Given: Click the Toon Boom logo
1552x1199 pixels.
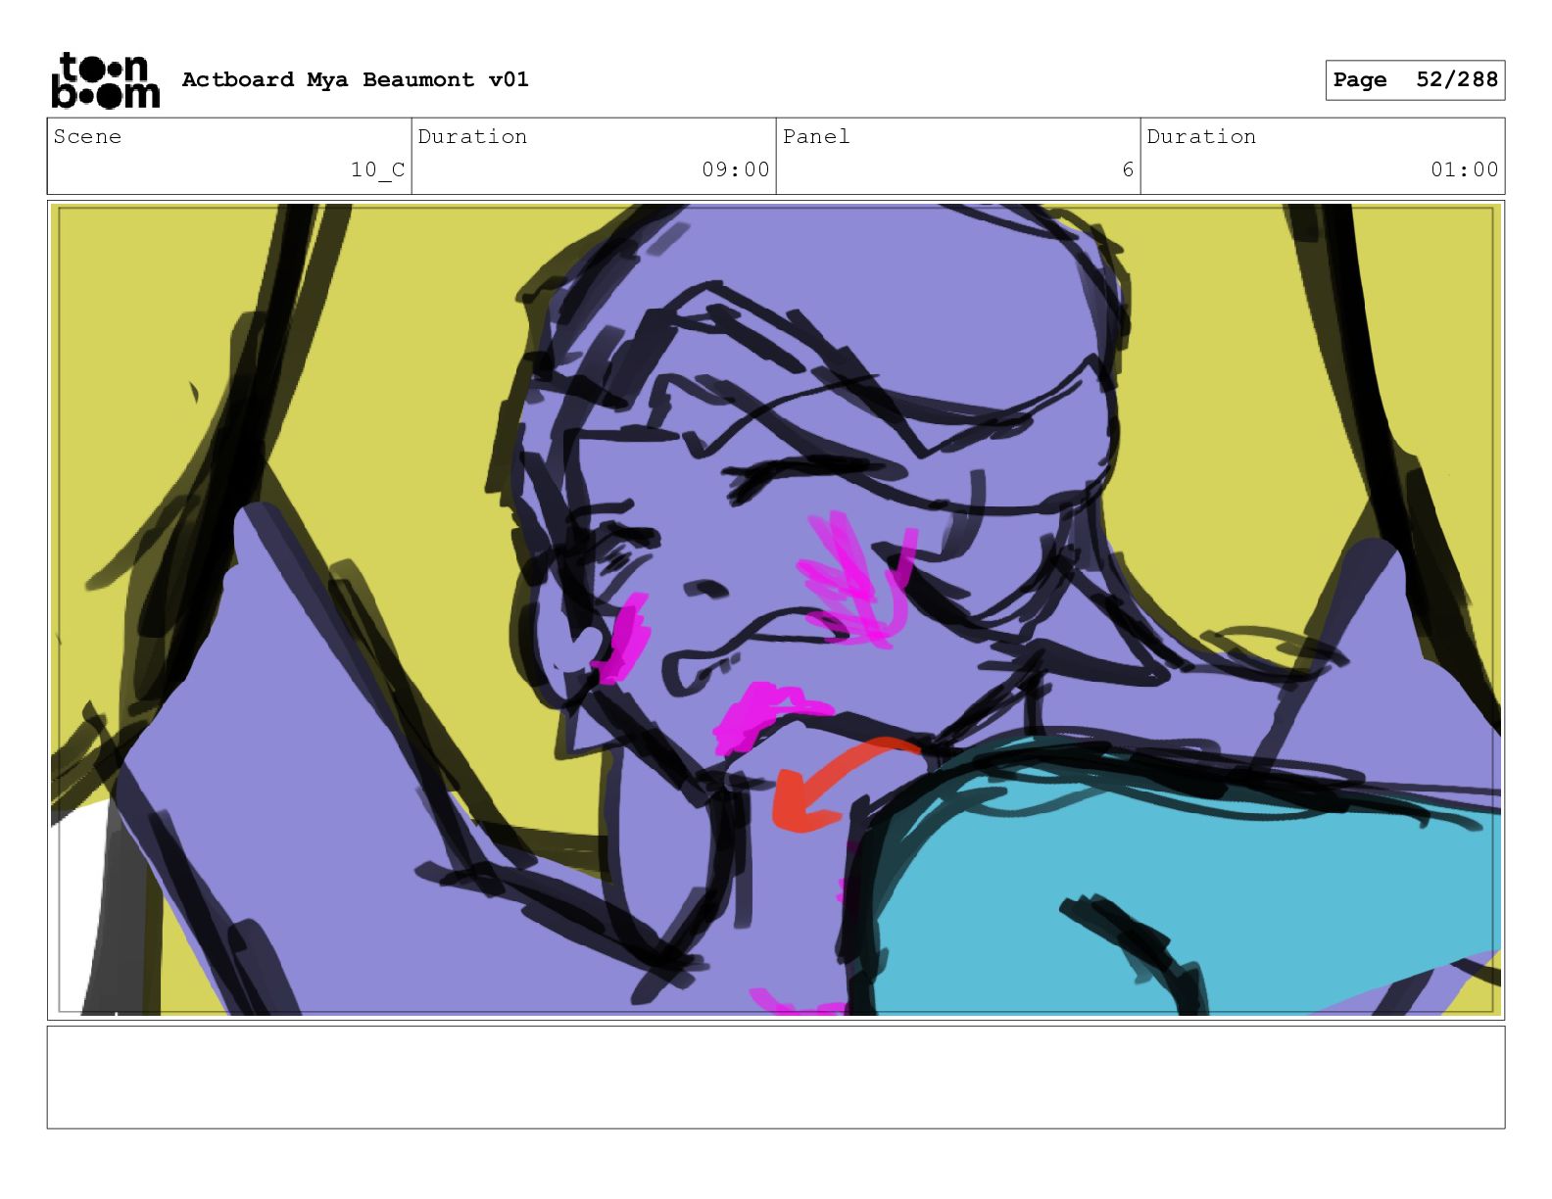Looking at the screenshot, I should pyautogui.click(x=105, y=80).
